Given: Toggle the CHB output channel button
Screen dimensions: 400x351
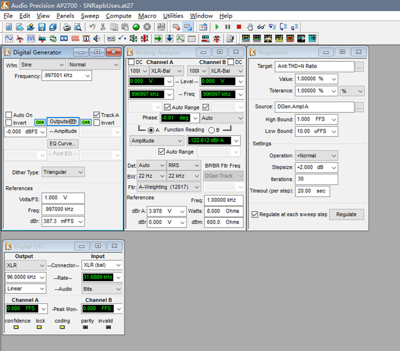Looking at the screenshot, I should pos(86,122).
